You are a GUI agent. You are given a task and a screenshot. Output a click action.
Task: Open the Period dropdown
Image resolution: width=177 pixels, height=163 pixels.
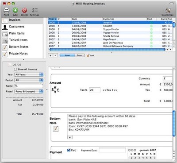pos(29,80)
